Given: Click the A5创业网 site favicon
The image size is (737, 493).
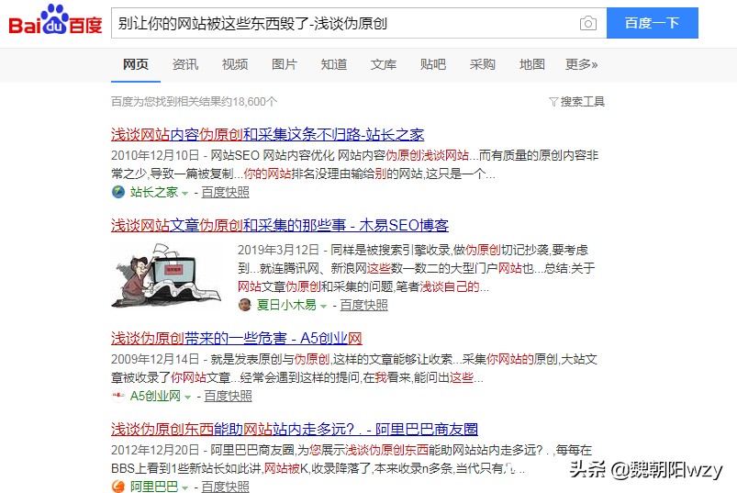Looking at the screenshot, I should 118,397.
